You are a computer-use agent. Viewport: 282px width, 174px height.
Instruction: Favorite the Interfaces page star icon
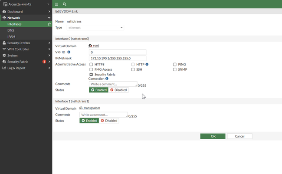point(49,24)
